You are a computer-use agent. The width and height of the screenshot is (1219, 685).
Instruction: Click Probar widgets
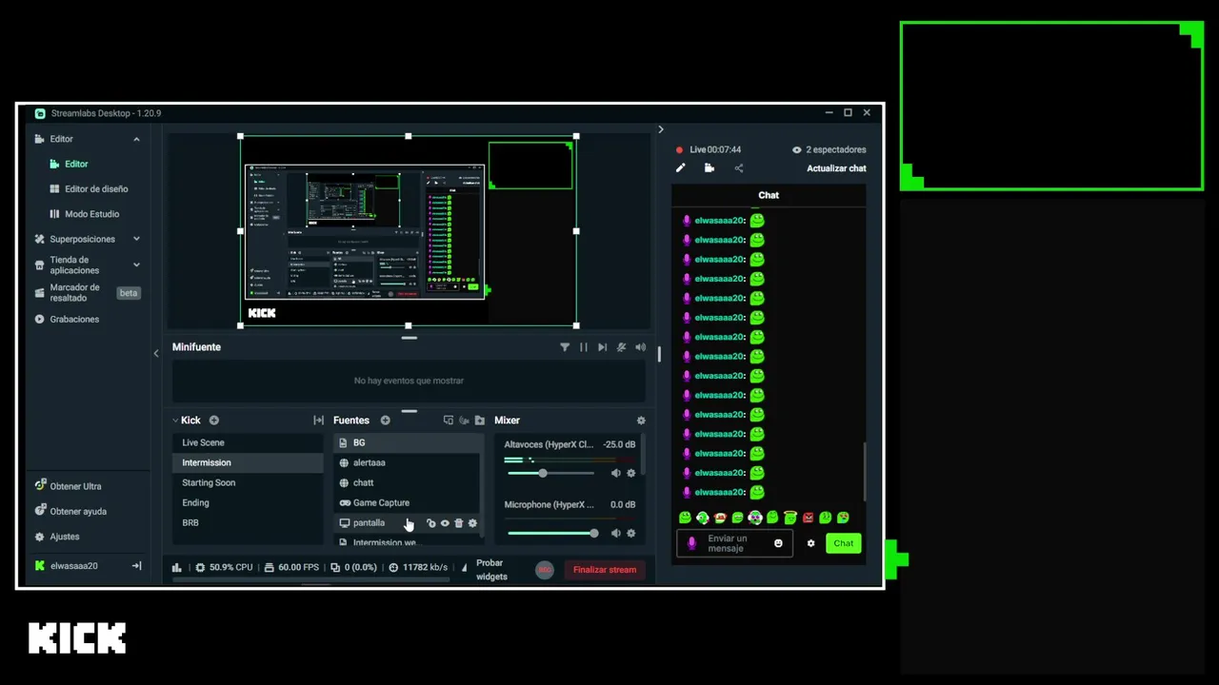click(491, 570)
